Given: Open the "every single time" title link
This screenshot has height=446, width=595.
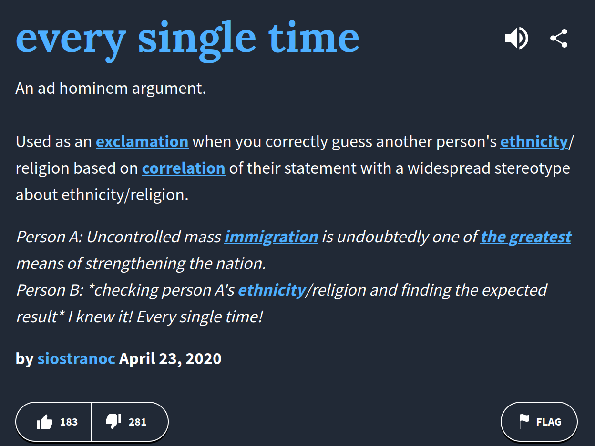Looking at the screenshot, I should (x=187, y=38).
